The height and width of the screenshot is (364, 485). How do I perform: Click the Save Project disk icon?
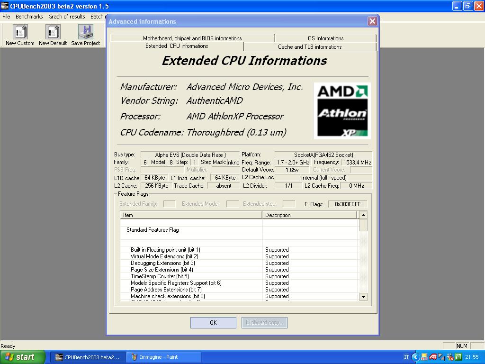coord(86,32)
